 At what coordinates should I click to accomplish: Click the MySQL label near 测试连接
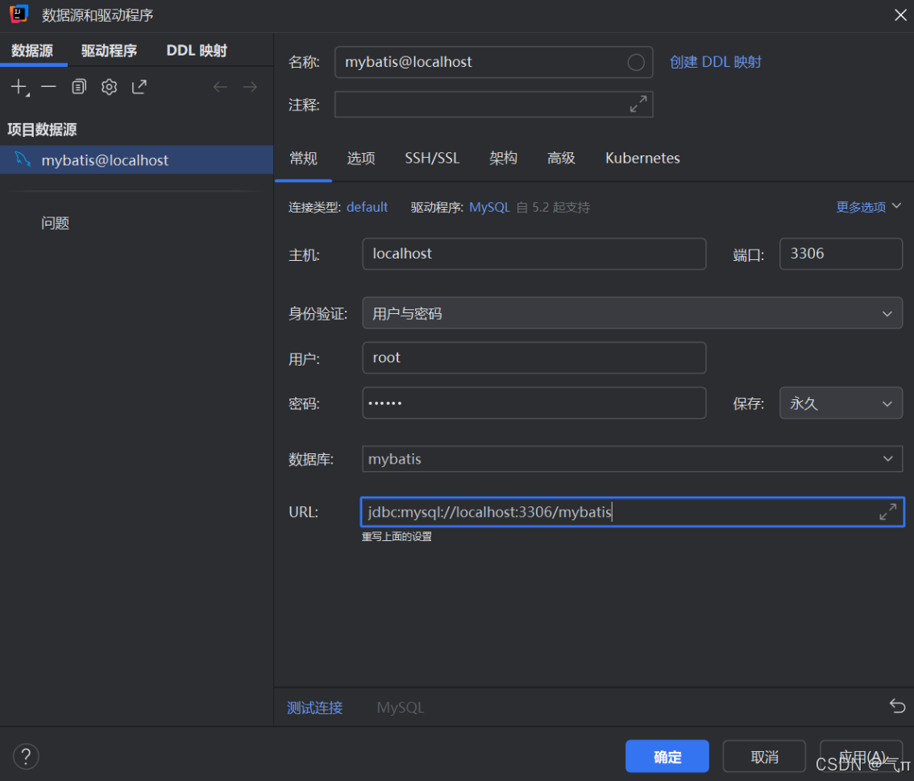[400, 707]
